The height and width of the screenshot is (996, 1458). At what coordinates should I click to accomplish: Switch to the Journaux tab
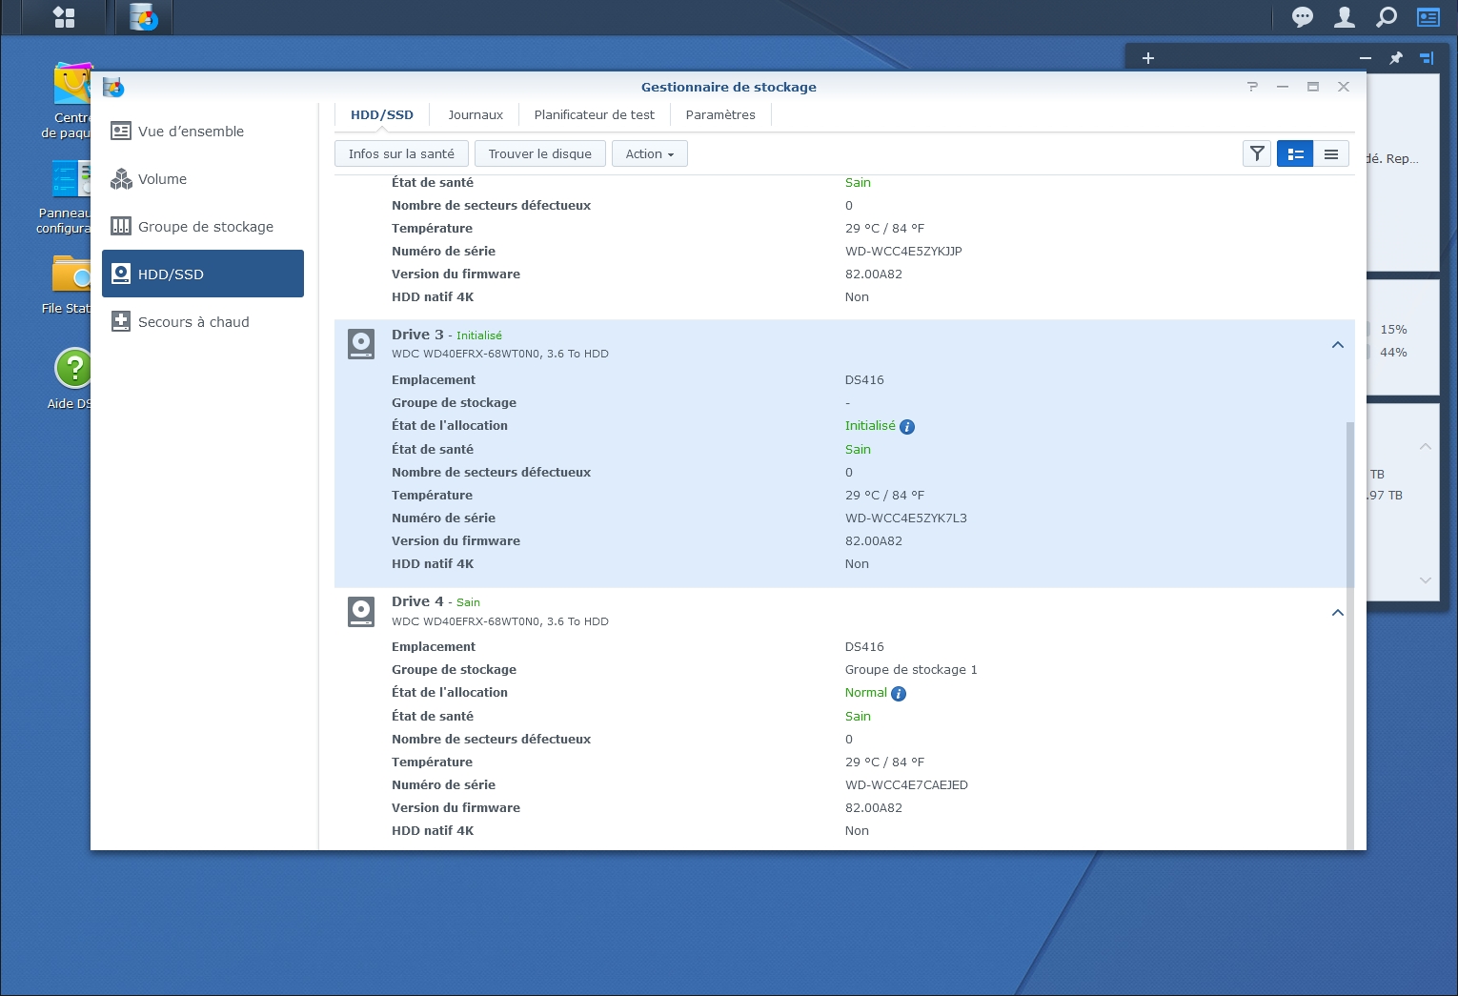click(x=475, y=114)
